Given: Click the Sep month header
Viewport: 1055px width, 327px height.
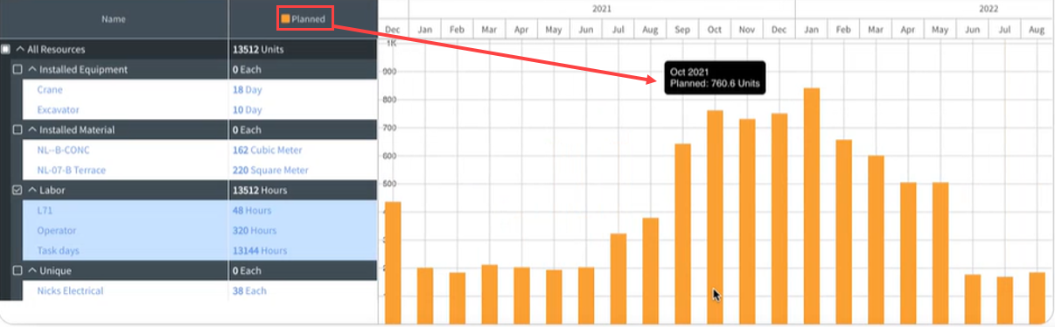Looking at the screenshot, I should pos(682,30).
